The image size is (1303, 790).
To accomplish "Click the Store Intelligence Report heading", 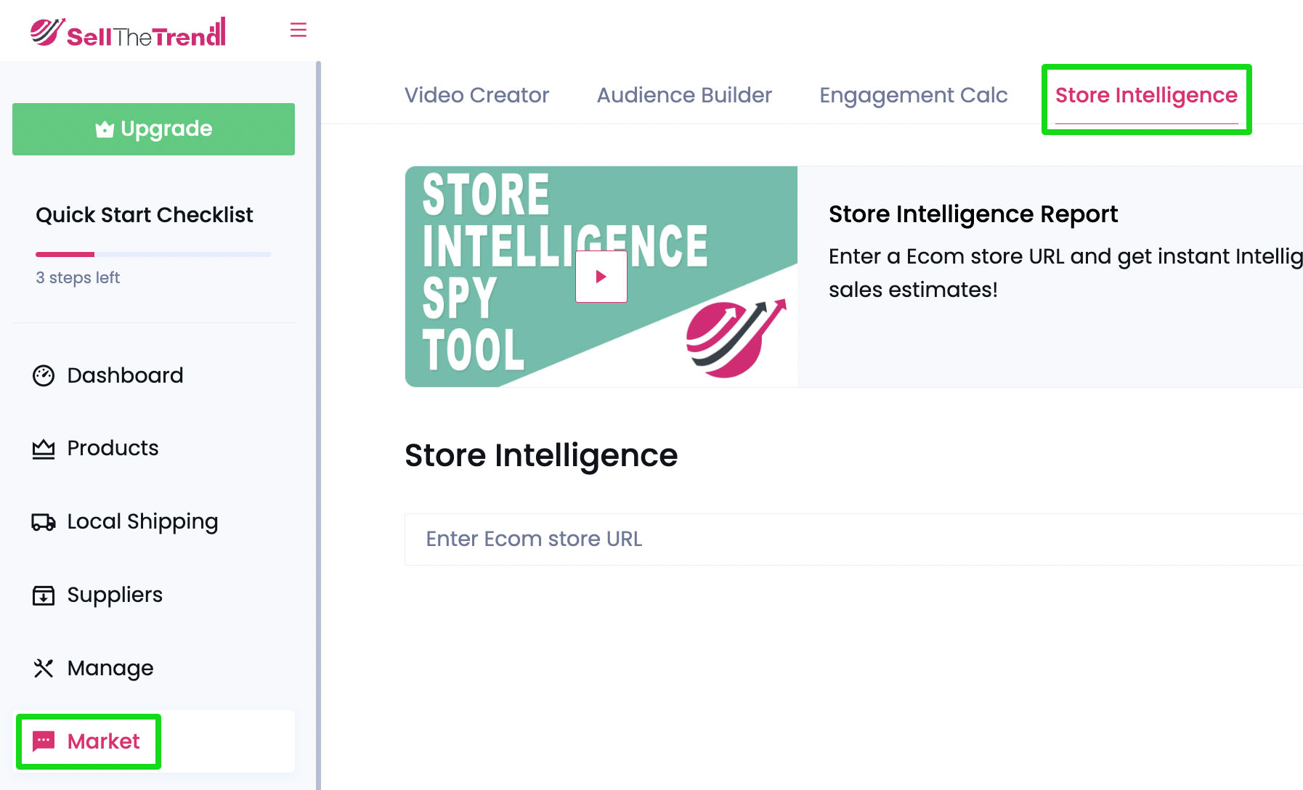I will (x=973, y=214).
